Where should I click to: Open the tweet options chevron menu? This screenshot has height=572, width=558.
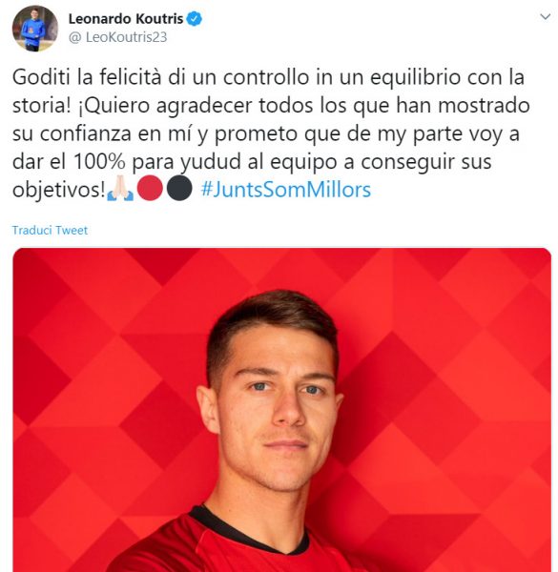click(x=545, y=17)
